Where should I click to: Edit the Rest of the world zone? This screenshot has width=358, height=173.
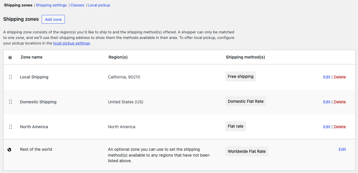[x=342, y=149]
